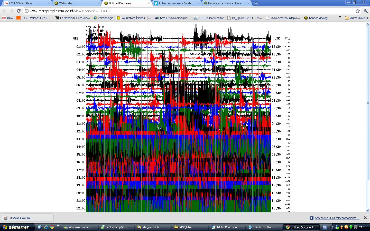Close the Webicoder tab
370x231 pixels.
(99, 3)
